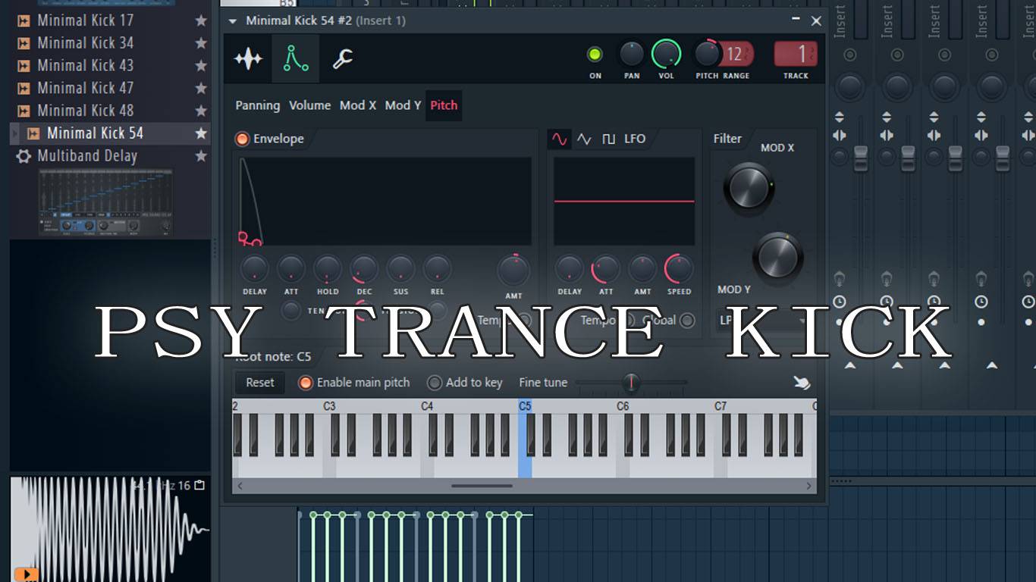1036x582 pixels.
Task: Open the channel window menu arrow
Action: point(233,20)
